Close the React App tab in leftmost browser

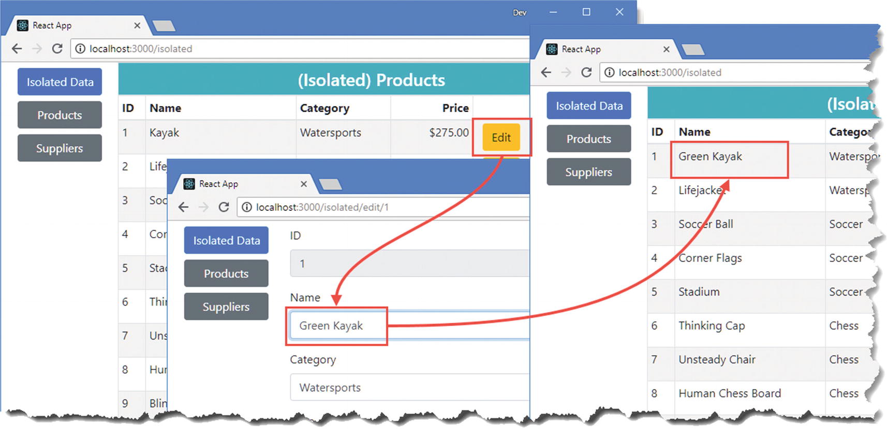tap(137, 25)
